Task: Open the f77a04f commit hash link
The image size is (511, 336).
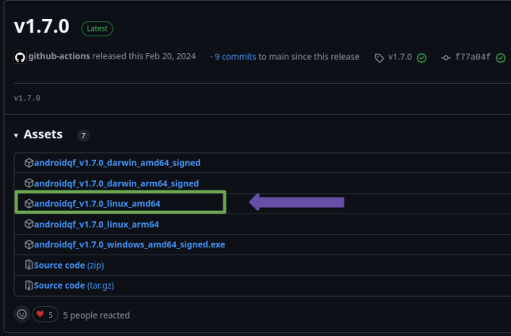Action: 473,58
